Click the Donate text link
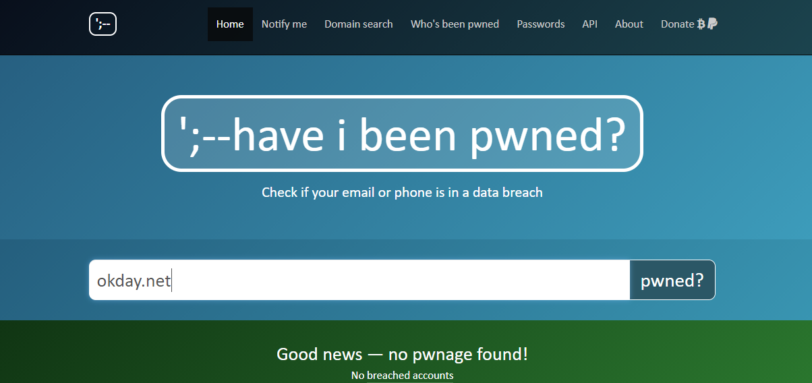This screenshot has height=383, width=812. click(677, 24)
